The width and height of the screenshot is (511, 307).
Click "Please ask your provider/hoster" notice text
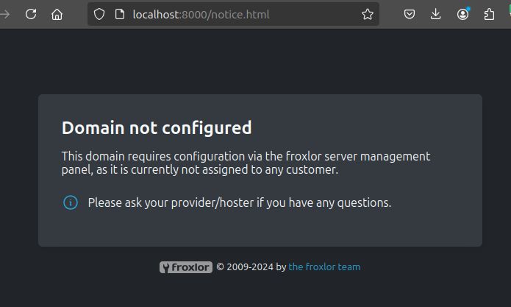tap(240, 202)
